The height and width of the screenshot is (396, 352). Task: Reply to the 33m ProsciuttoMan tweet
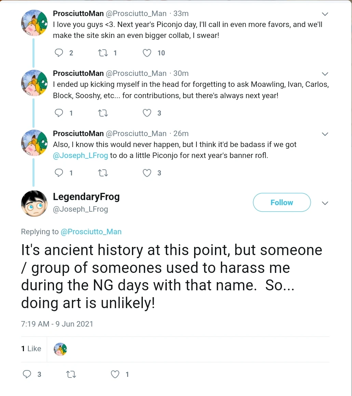tap(59, 53)
